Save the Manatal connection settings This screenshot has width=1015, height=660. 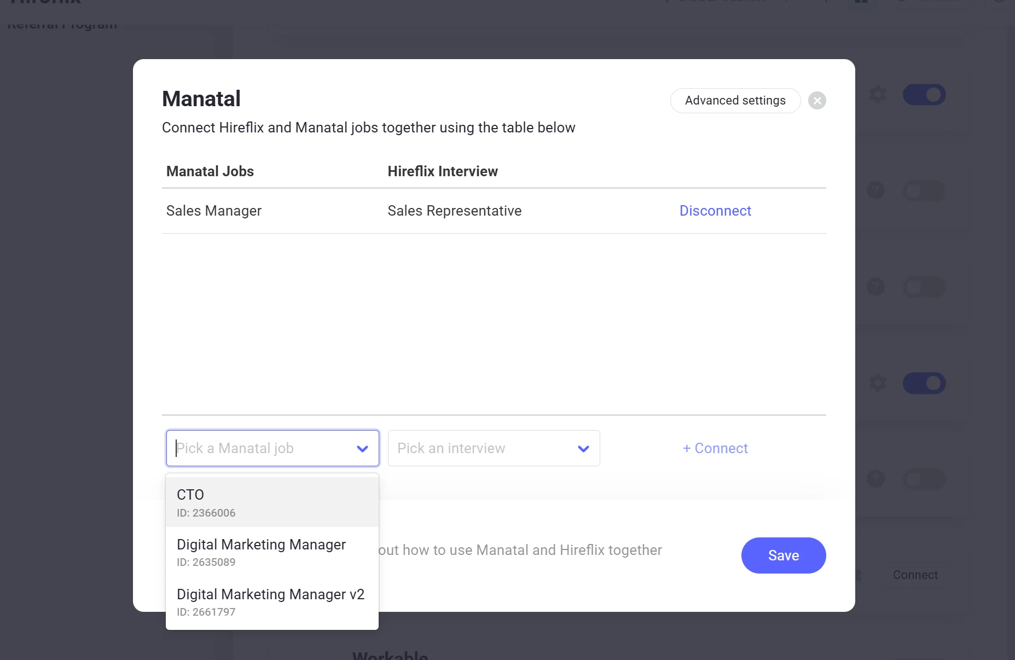coord(784,555)
